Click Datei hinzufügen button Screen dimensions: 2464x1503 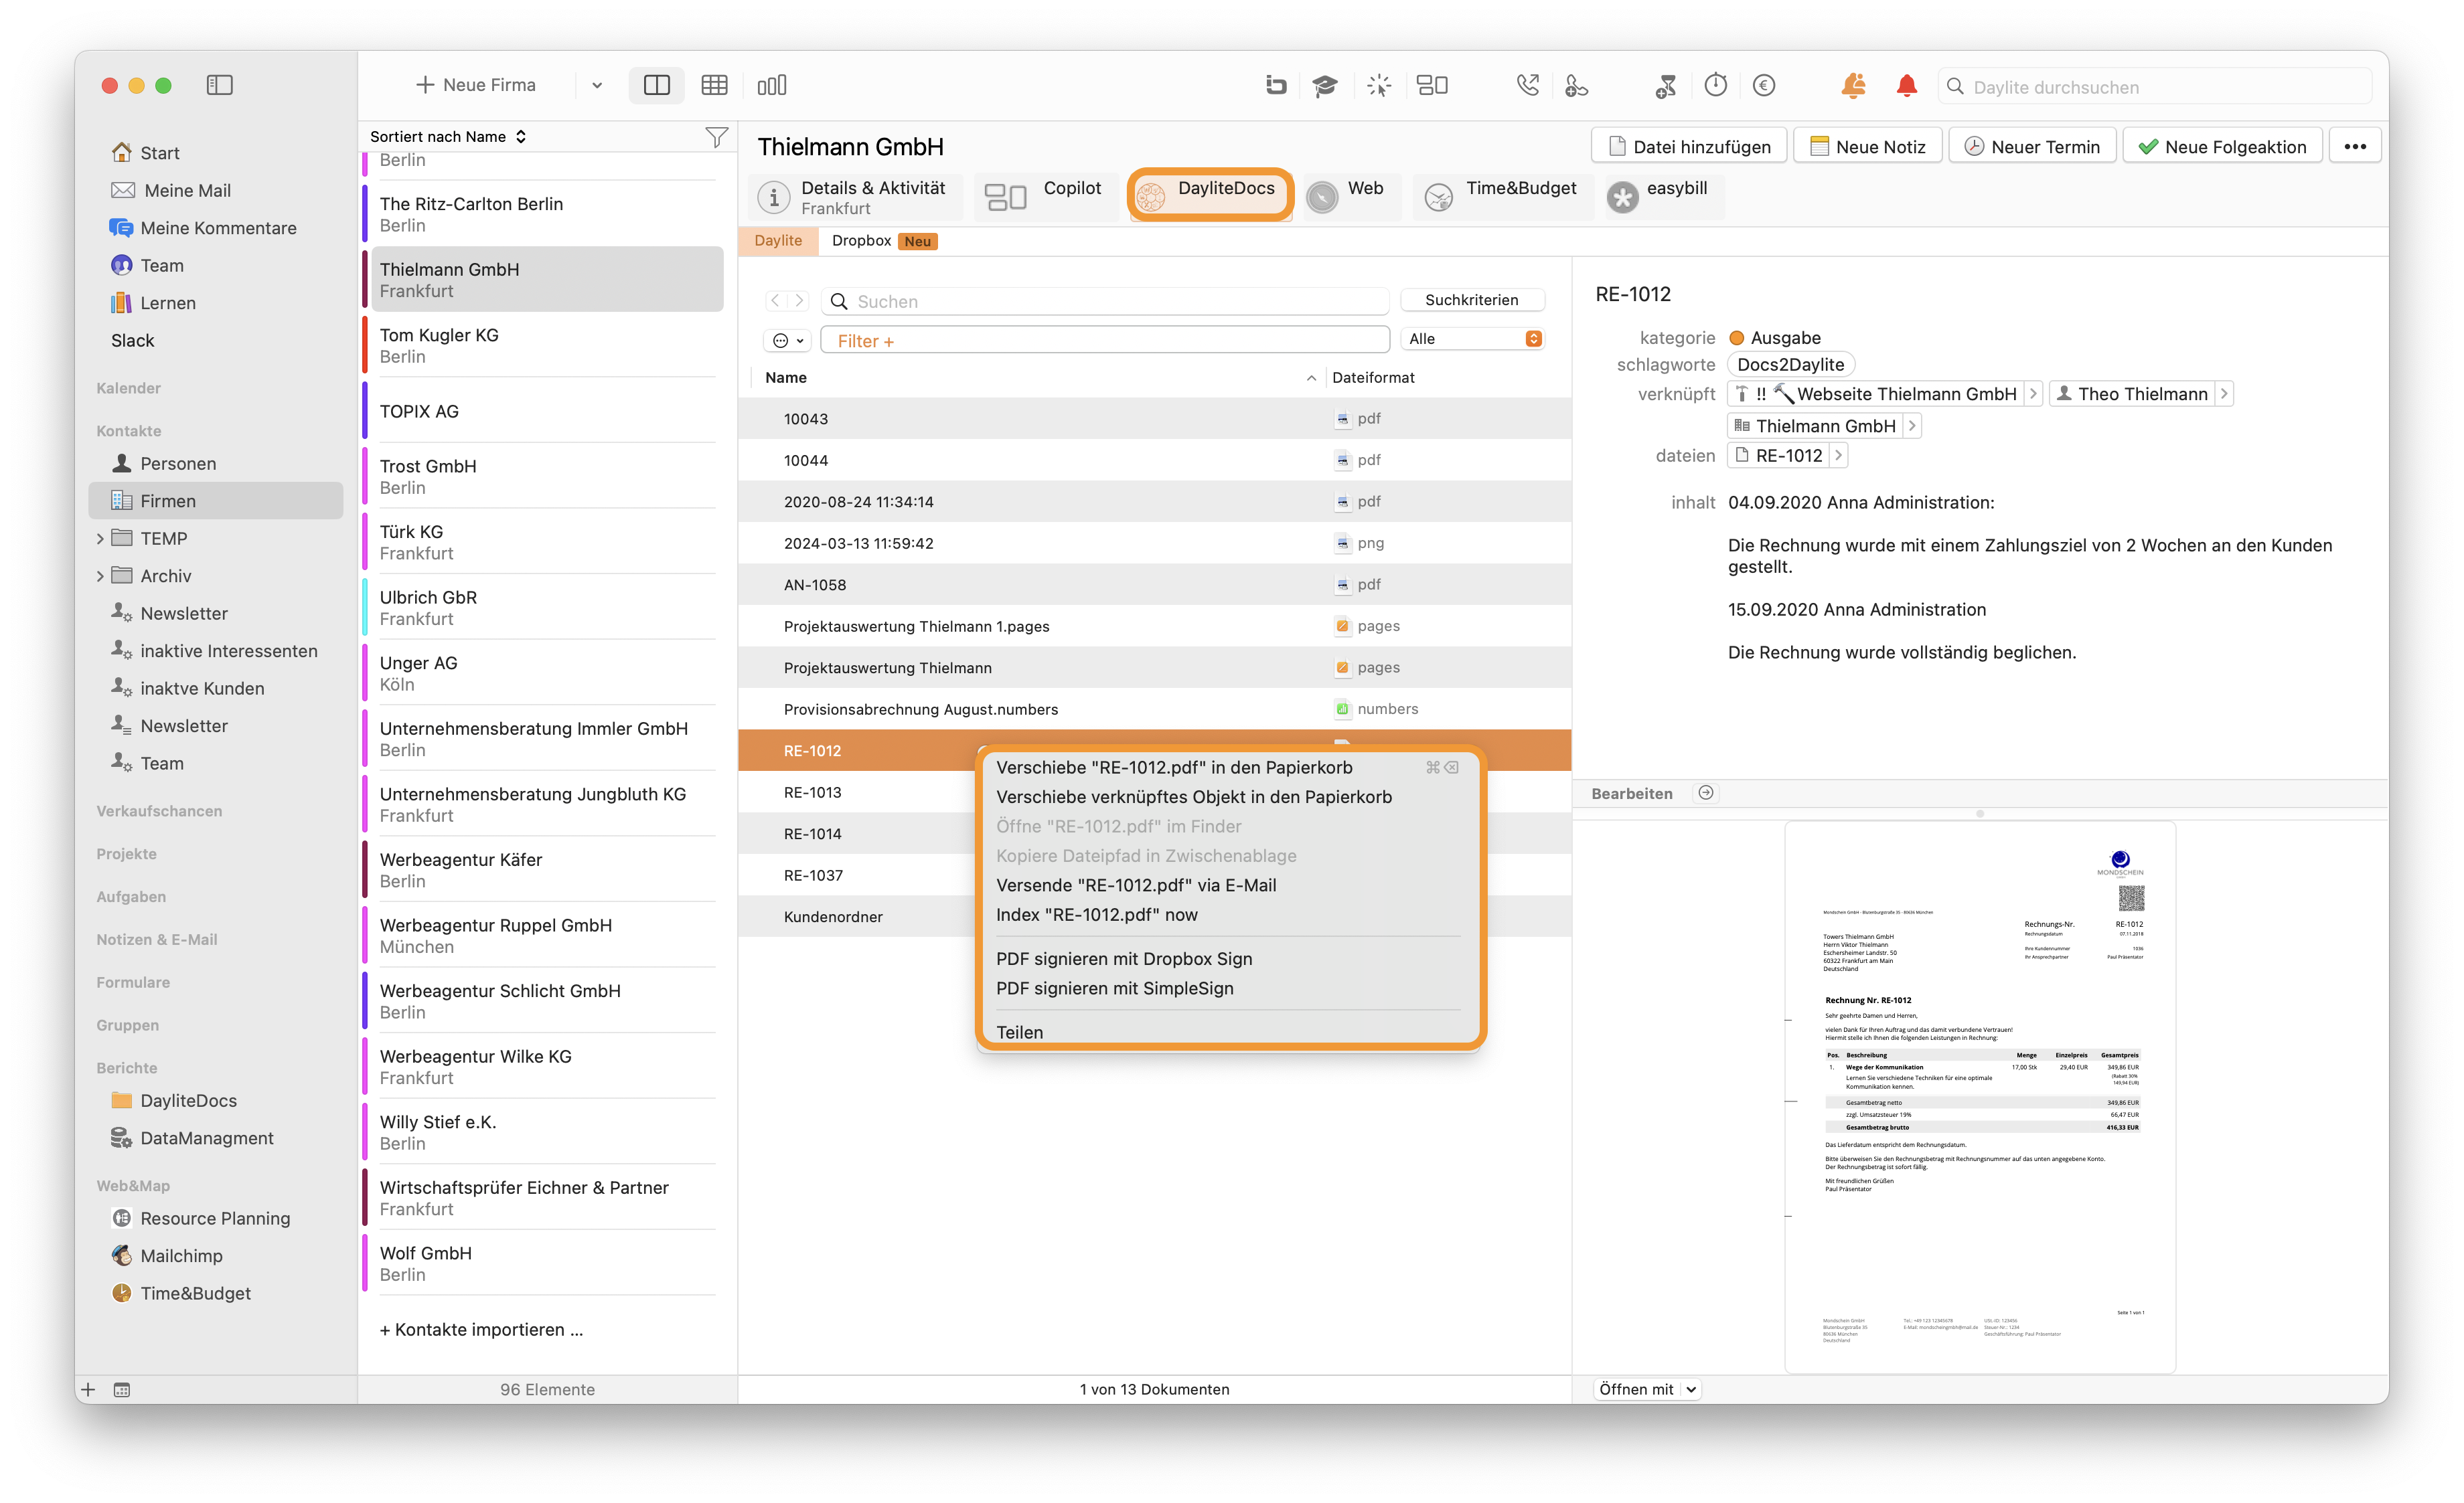tap(1688, 147)
